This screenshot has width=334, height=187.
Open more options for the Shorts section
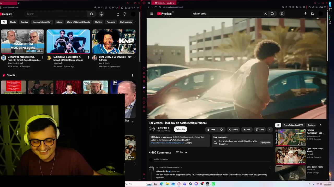pyautogui.click(x=132, y=75)
